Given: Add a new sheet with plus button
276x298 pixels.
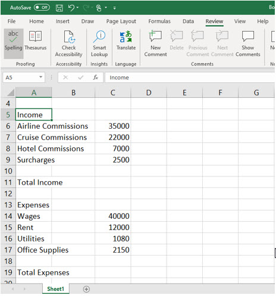Looking at the screenshot, I should pos(86,289).
